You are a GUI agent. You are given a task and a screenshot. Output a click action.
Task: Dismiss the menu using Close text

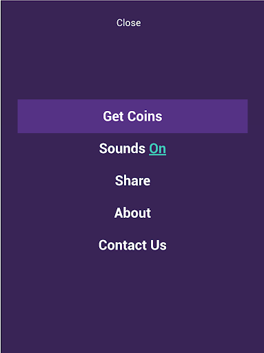[x=128, y=23]
